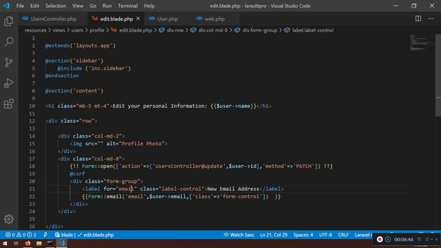The height and width of the screenshot is (248, 441).
Task: Click the Task View taskbar icon
Action: [16, 243]
